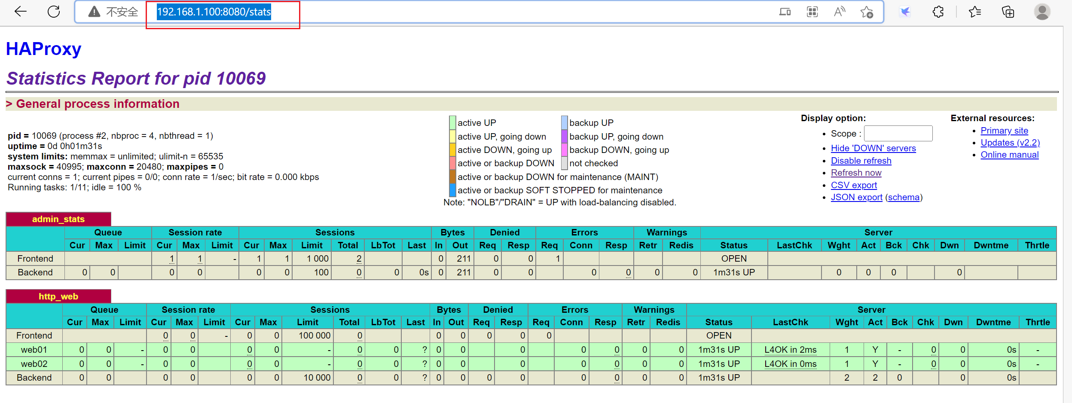Click http_web Frontend sessions limit '100 000'
This screenshot has width=1072, height=403.
click(x=315, y=336)
